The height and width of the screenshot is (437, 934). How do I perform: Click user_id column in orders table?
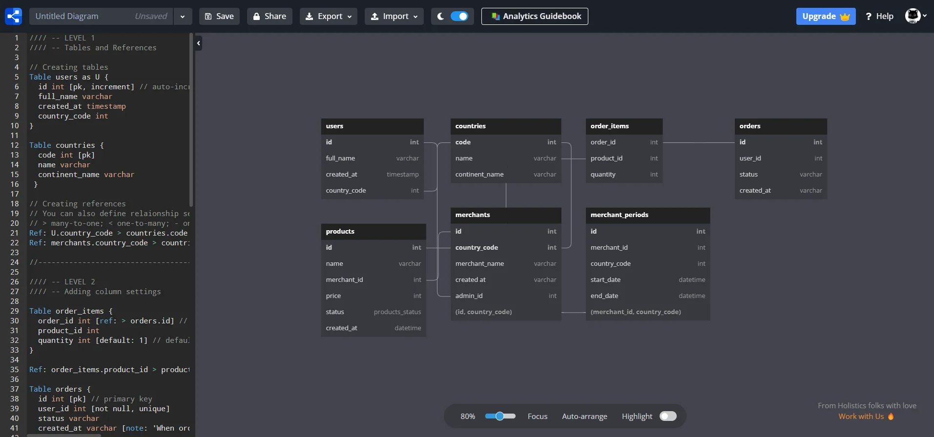[781, 158]
